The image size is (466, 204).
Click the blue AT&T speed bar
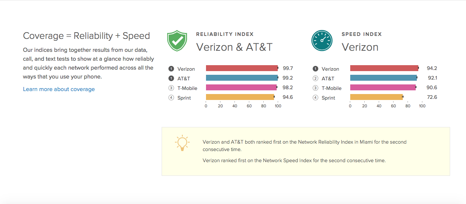tap(384, 78)
